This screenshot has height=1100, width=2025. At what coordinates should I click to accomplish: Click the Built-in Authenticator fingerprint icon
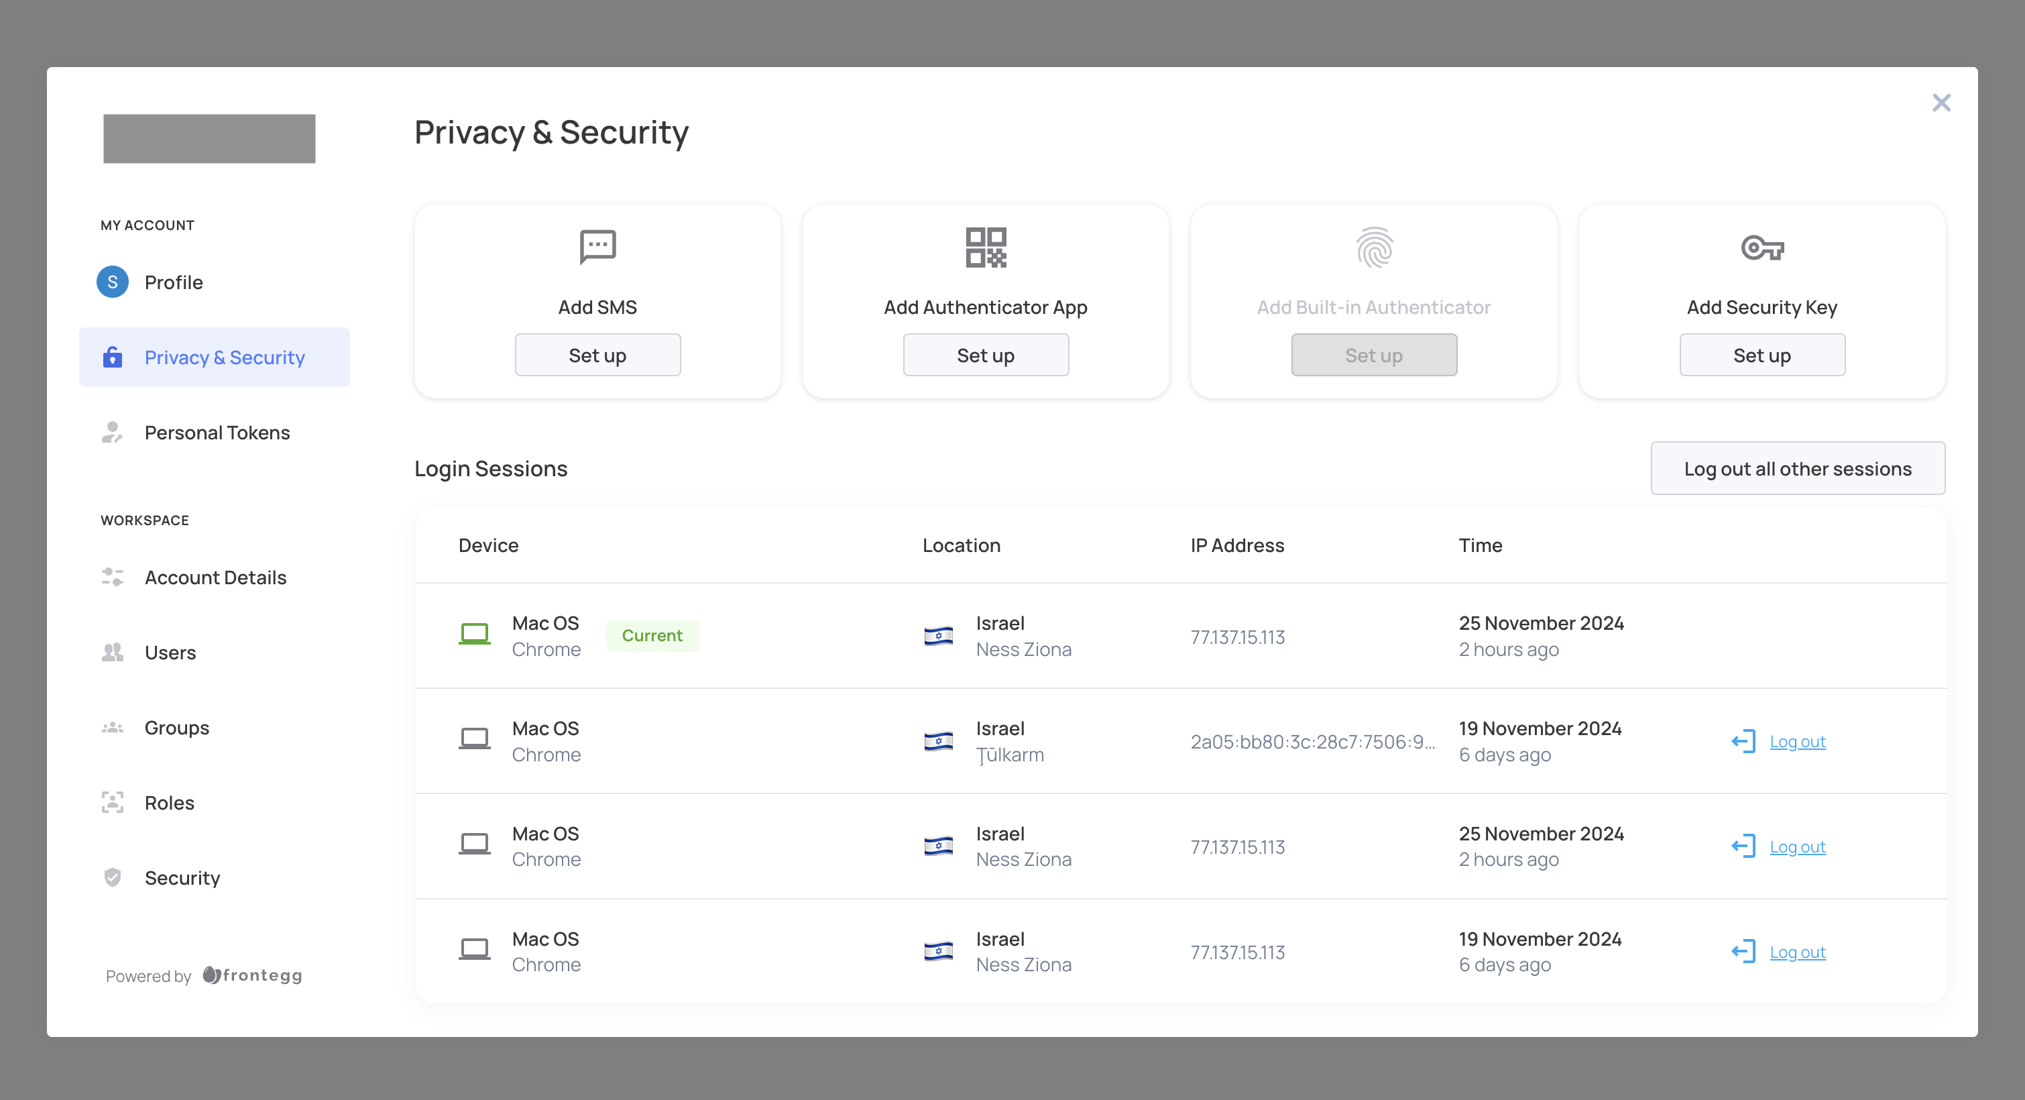(x=1373, y=248)
